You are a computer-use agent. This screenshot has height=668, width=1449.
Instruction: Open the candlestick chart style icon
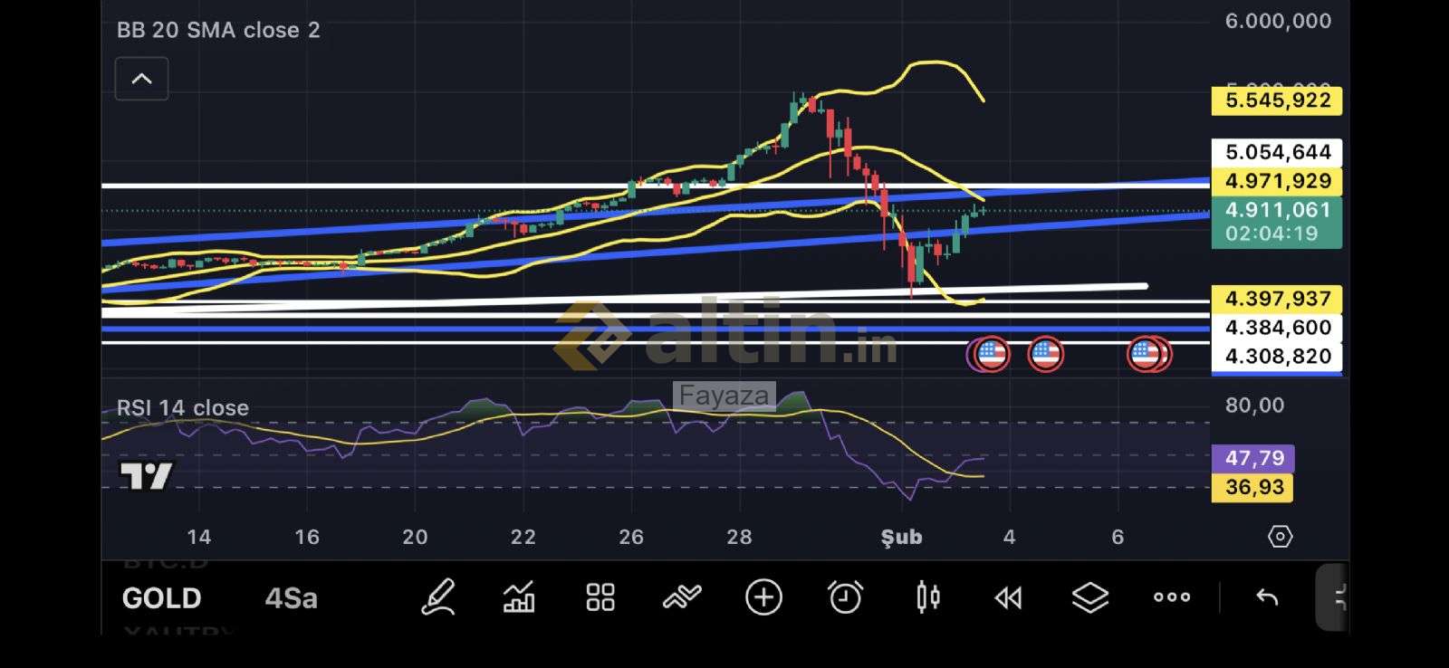click(927, 598)
